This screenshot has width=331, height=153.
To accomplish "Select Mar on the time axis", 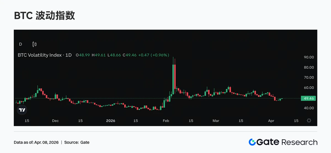I will 216,121.
